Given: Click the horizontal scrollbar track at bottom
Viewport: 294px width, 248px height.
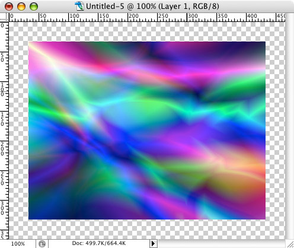Looking at the screenshot, I should click(221, 244).
